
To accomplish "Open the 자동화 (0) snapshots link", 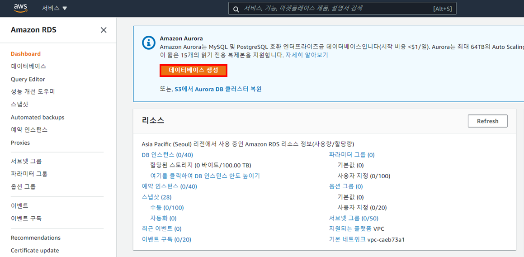I will click(163, 219).
